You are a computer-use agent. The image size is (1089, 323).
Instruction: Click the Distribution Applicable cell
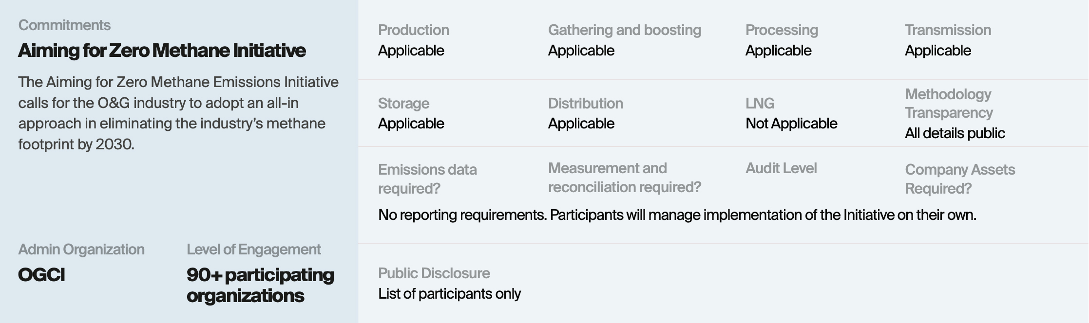click(x=585, y=113)
